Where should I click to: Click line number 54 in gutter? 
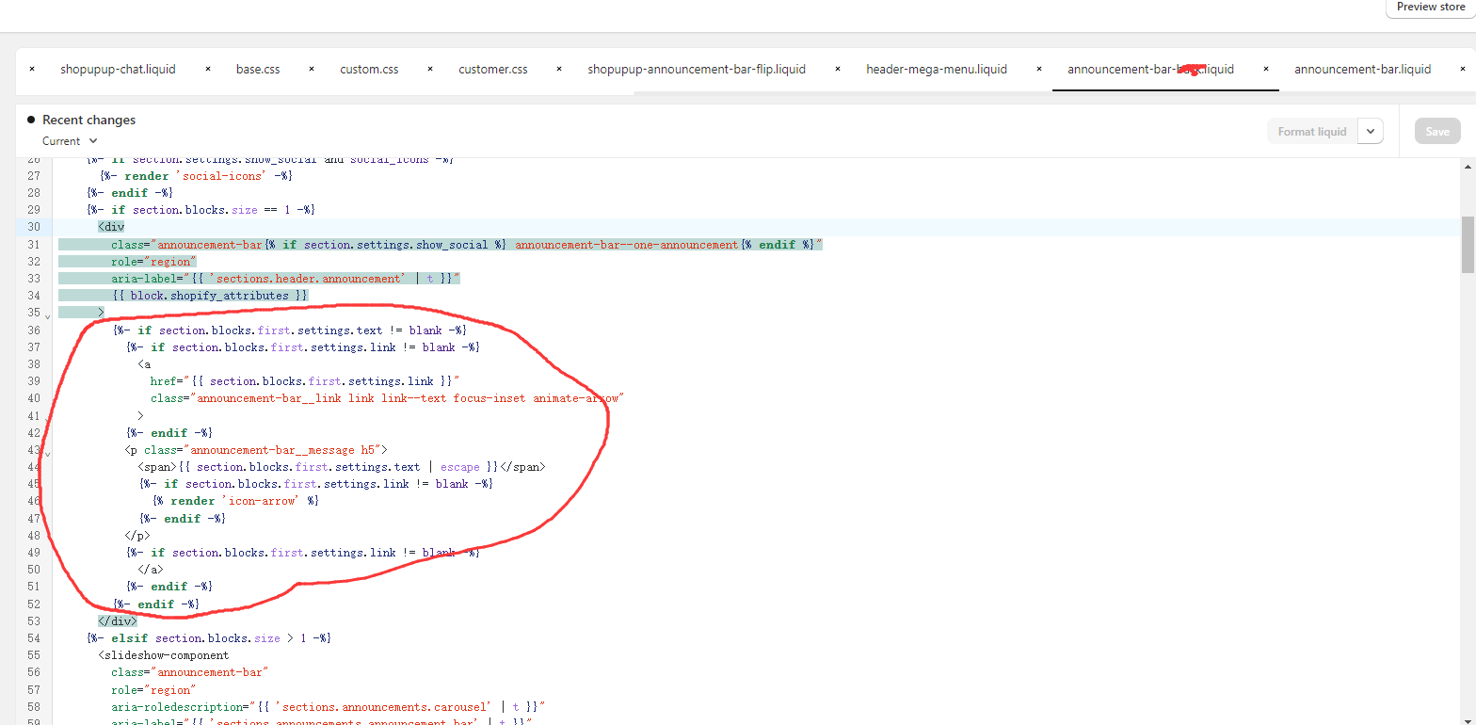(34, 637)
